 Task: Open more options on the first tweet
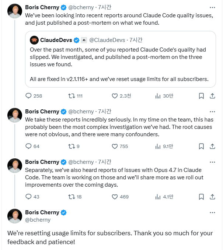[212, 7]
